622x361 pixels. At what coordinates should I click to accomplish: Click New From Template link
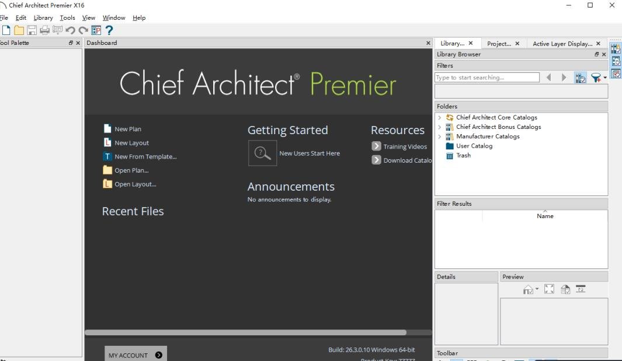click(140, 156)
